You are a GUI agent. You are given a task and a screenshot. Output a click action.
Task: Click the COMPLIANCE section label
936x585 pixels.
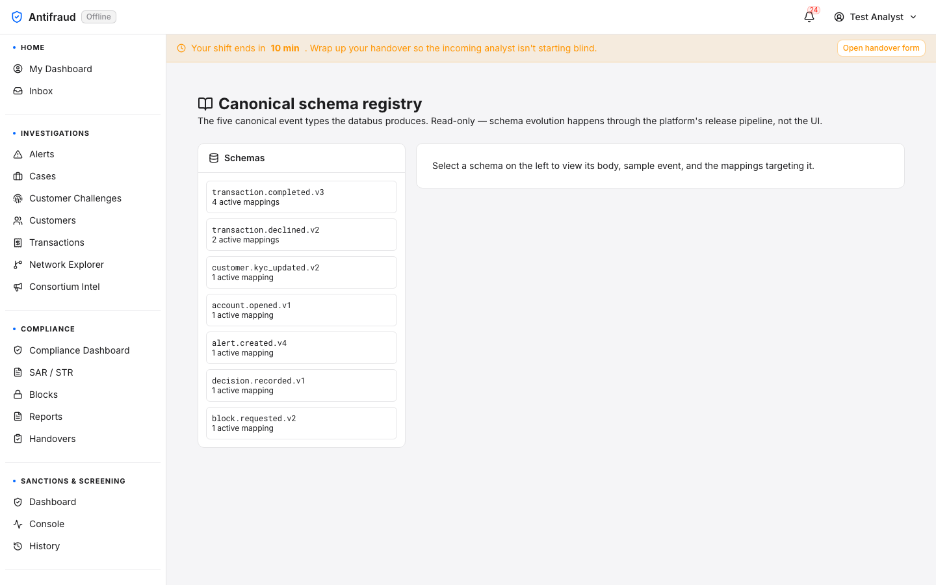[47, 329]
